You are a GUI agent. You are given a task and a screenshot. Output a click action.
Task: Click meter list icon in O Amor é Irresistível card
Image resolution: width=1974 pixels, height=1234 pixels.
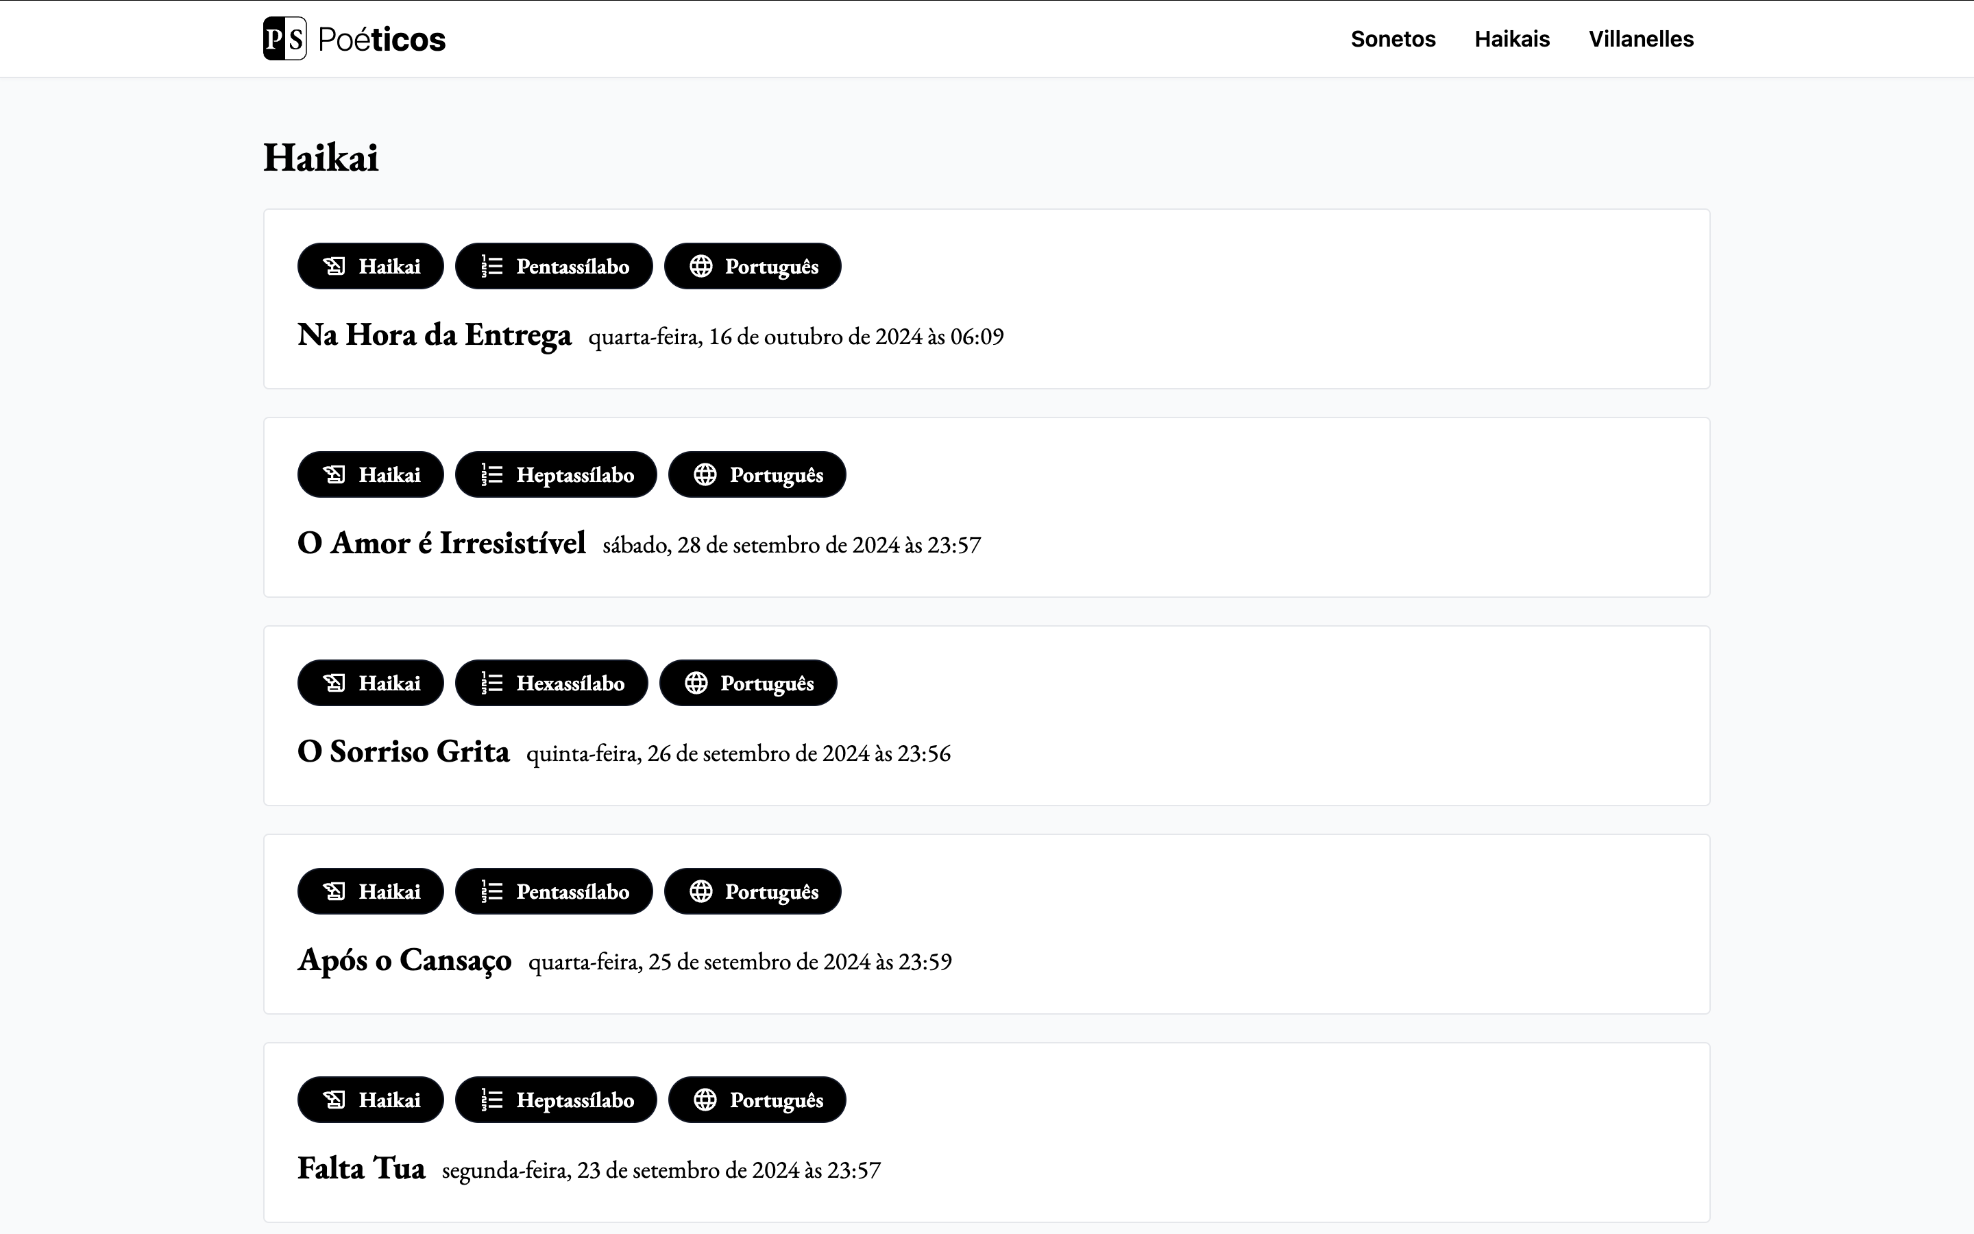(x=492, y=474)
